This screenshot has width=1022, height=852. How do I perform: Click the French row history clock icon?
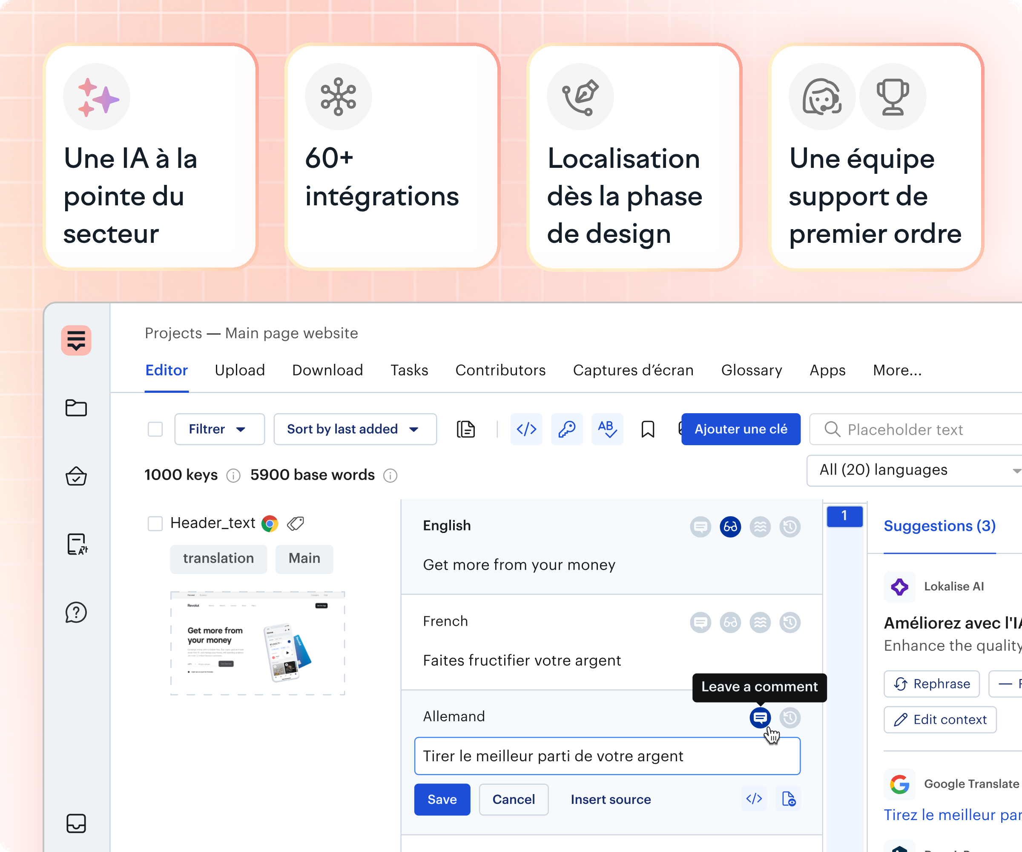pyautogui.click(x=790, y=622)
